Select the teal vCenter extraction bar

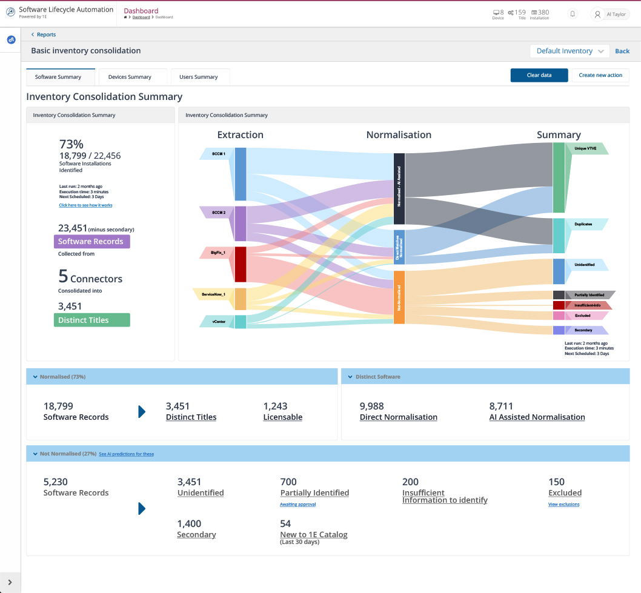tap(241, 322)
